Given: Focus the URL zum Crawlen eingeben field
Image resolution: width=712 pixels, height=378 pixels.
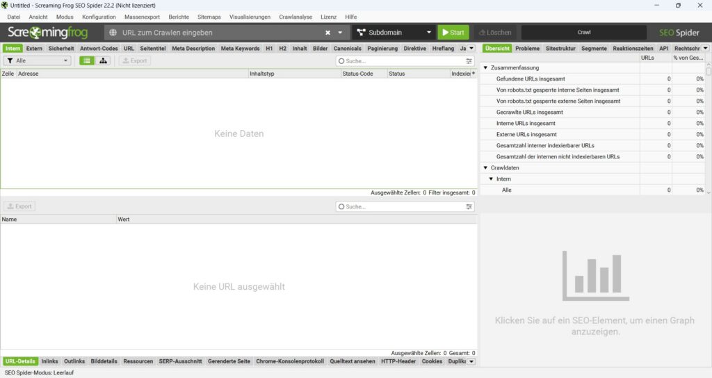Looking at the screenshot, I should 222,33.
